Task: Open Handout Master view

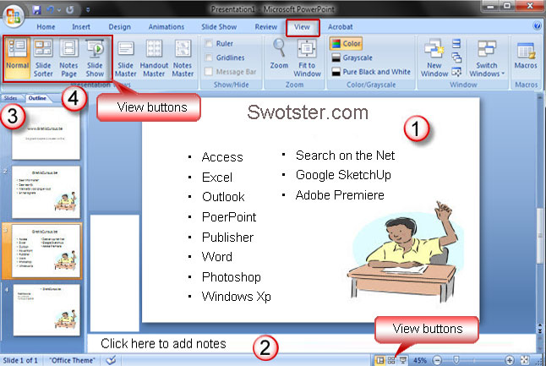Action: coord(154,58)
